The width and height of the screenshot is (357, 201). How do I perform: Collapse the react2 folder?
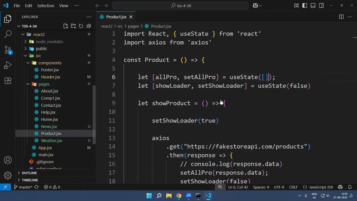pyautogui.click(x=23, y=34)
